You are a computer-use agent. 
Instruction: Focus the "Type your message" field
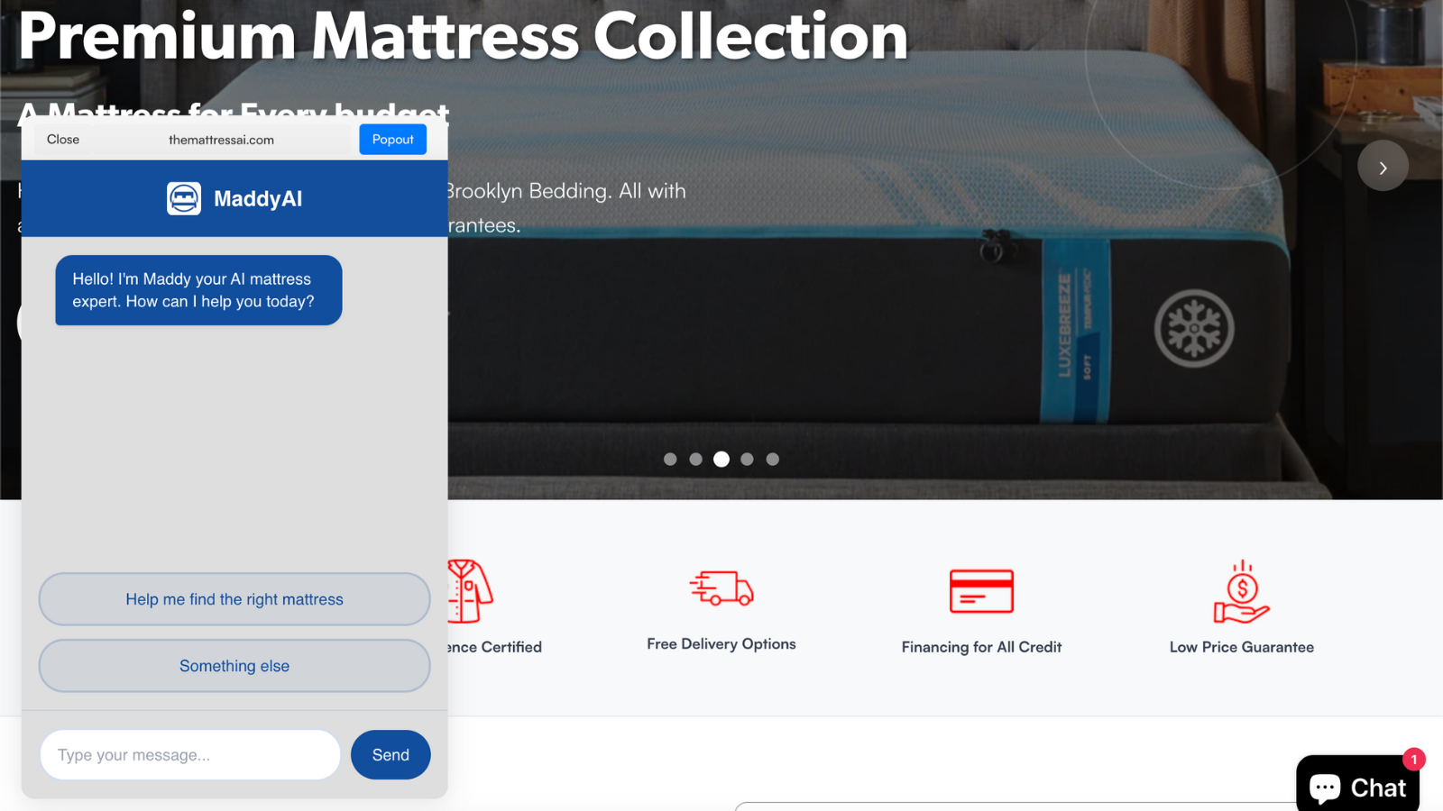point(190,755)
